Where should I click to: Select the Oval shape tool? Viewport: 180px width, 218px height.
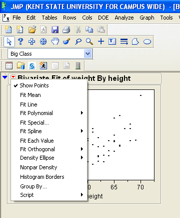click(147, 42)
